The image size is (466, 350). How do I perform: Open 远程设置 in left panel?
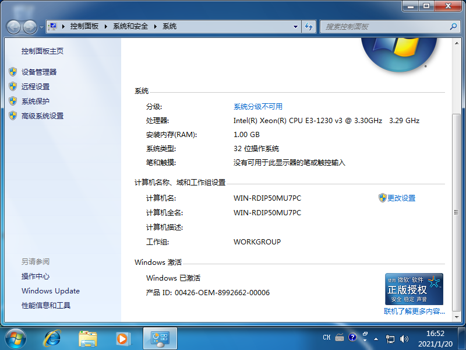pyautogui.click(x=36, y=86)
